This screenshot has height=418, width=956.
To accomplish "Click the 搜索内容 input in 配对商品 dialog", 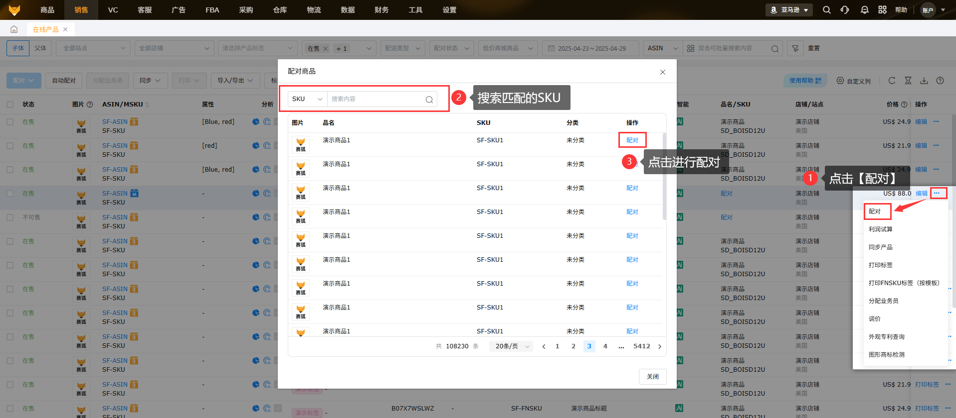I will [377, 99].
